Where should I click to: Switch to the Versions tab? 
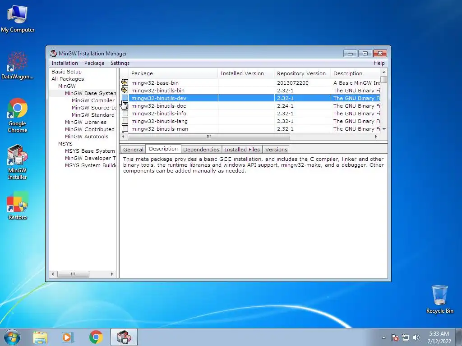pyautogui.click(x=276, y=150)
